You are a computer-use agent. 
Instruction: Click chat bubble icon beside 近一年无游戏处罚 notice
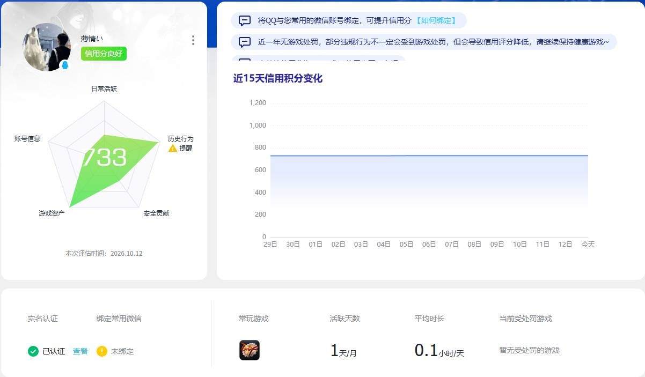point(245,42)
